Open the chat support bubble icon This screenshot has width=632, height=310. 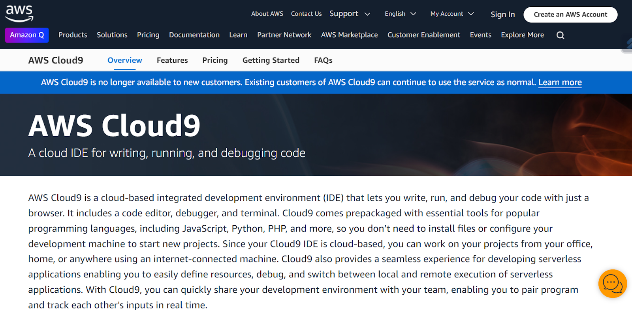pos(613,284)
